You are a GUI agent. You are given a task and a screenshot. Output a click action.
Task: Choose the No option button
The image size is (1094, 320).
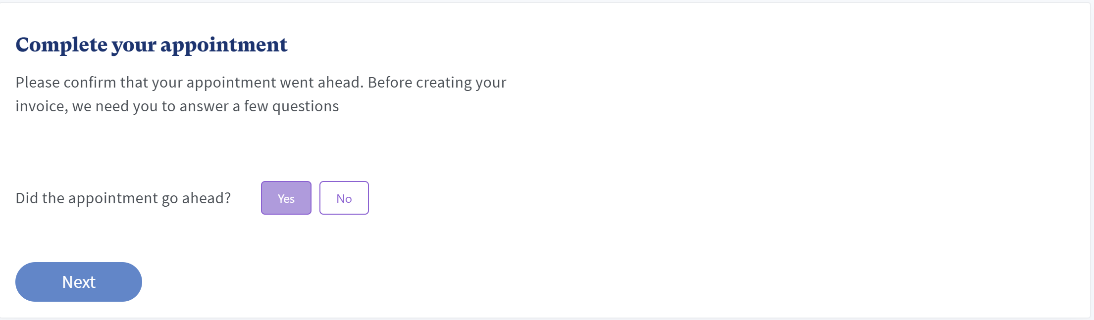344,198
